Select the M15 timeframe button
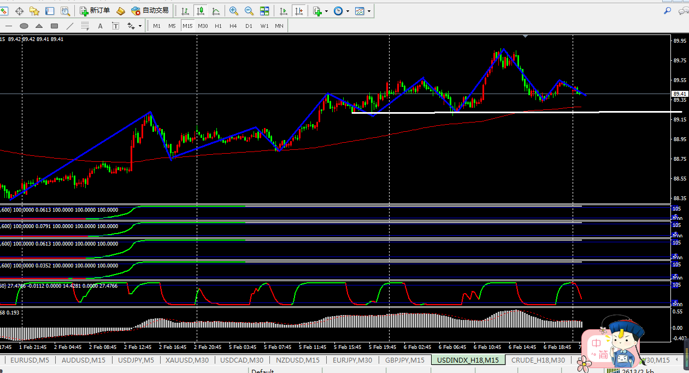Viewport: 689px width, 373px height. [187, 26]
